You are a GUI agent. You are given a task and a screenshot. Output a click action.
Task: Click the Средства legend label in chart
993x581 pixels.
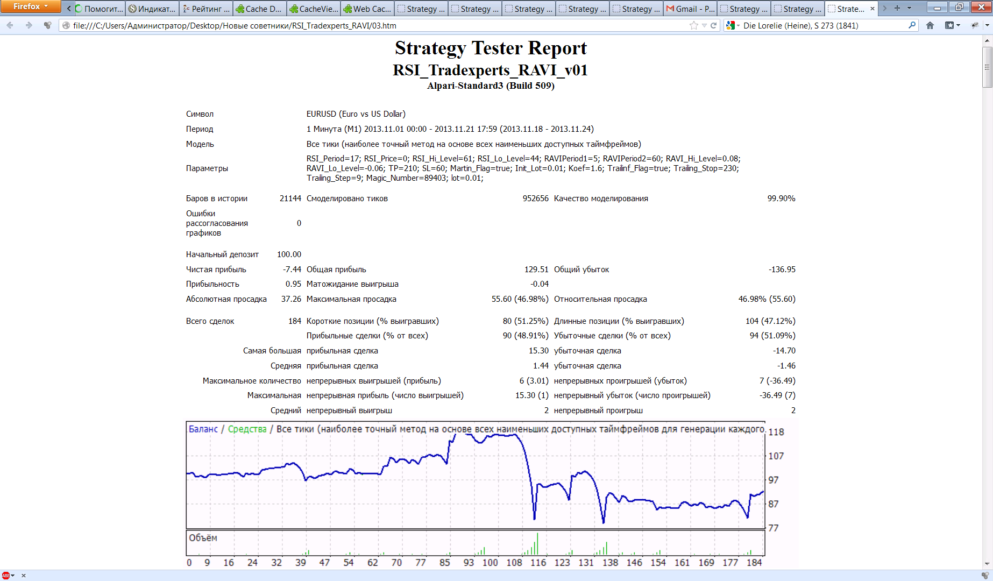point(247,429)
